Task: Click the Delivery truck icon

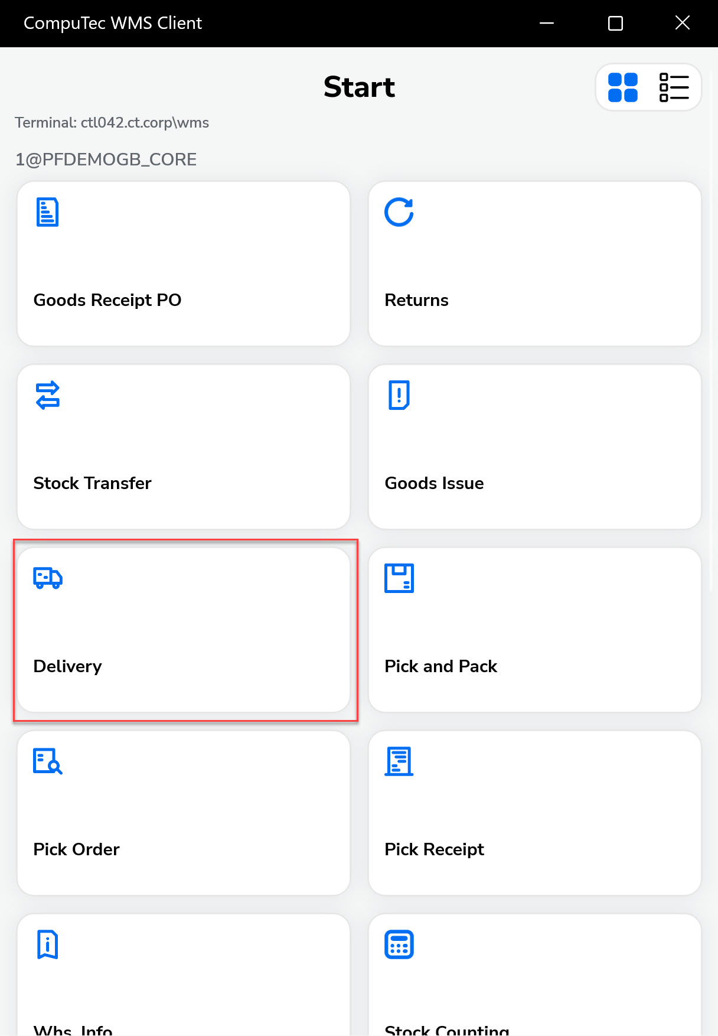Action: 48,578
